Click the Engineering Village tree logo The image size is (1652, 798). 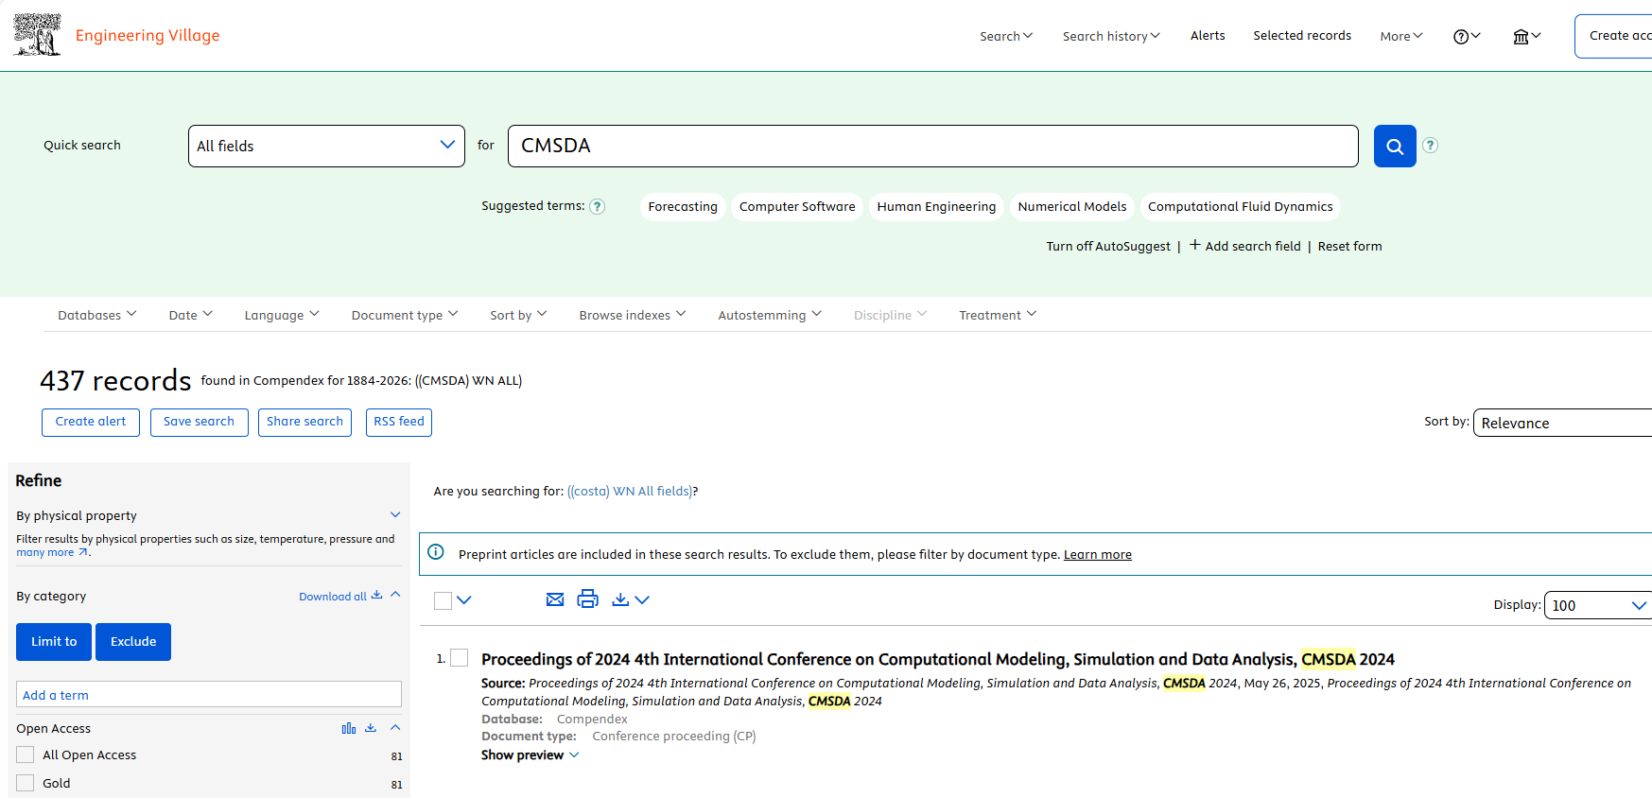pyautogui.click(x=38, y=35)
